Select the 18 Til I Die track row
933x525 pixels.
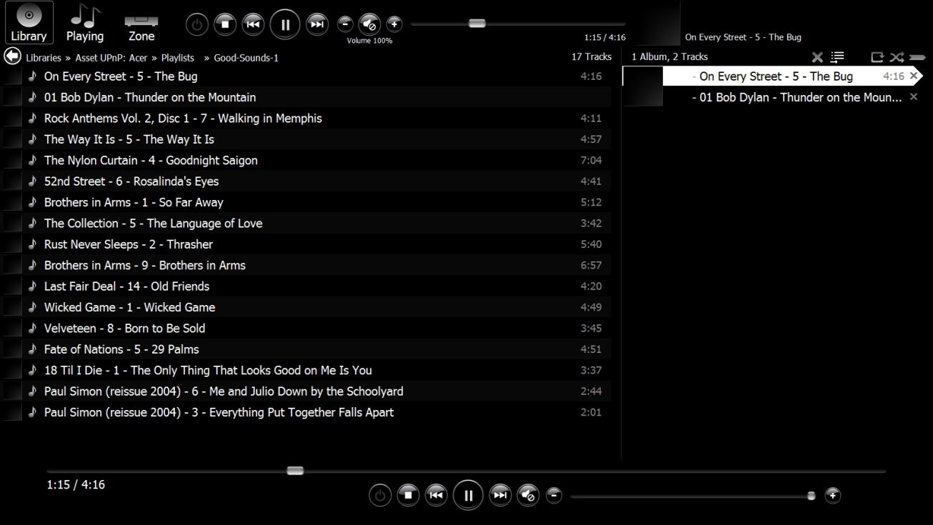click(307, 370)
